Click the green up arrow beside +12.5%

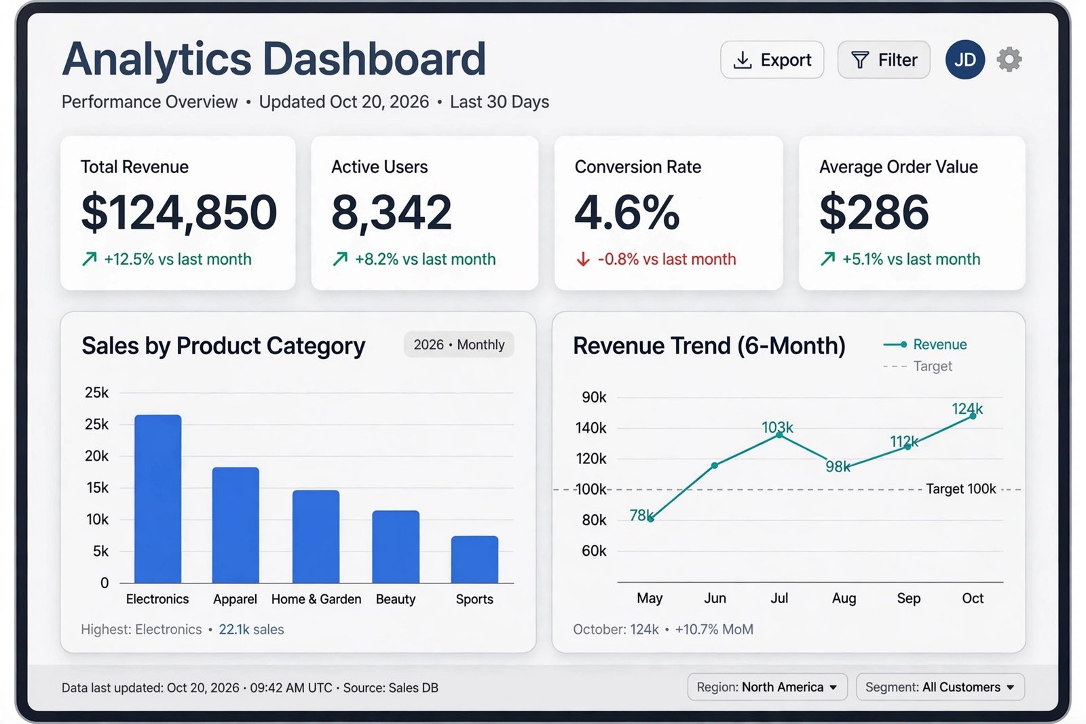pyautogui.click(x=90, y=259)
